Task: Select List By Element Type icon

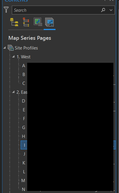Action: 26,22
